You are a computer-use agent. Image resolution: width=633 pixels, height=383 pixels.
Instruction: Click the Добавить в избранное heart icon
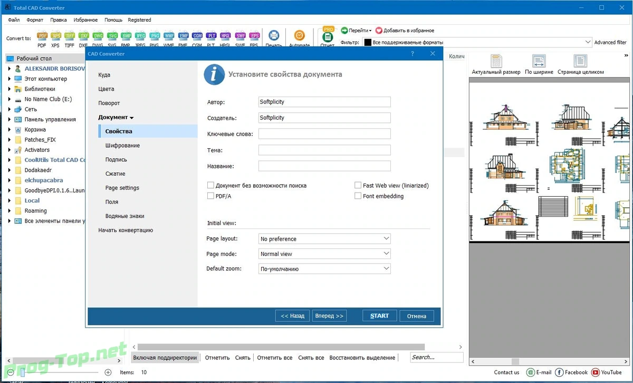tap(379, 31)
